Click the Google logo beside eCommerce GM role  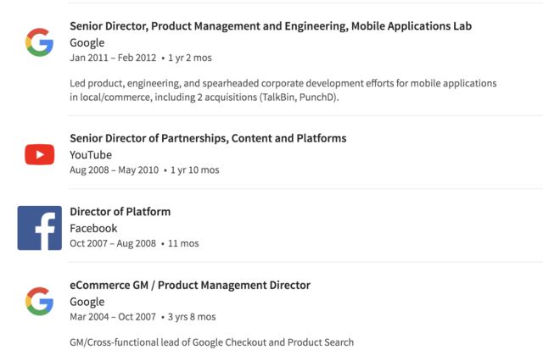39,301
